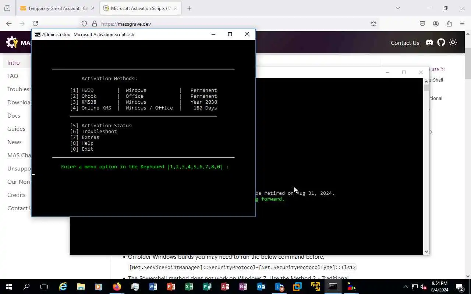Open Task View on the taskbar
The height and width of the screenshot is (294, 471).
click(44, 287)
